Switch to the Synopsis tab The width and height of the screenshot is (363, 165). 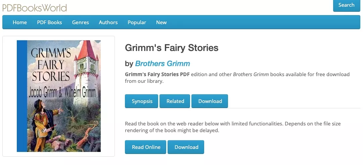[142, 101]
